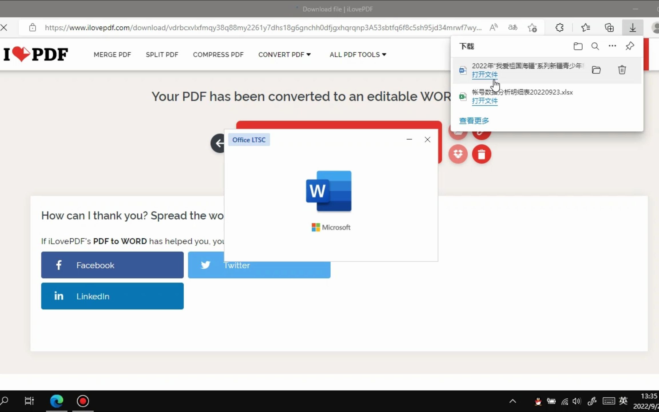Open the downloaded xlsx file link
Image resolution: width=659 pixels, height=412 pixels.
(485, 101)
